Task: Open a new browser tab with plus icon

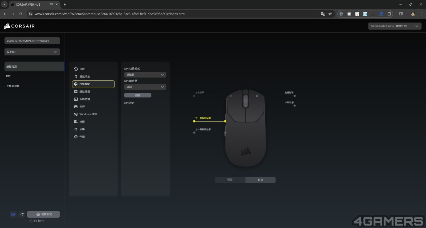Action: (65, 5)
